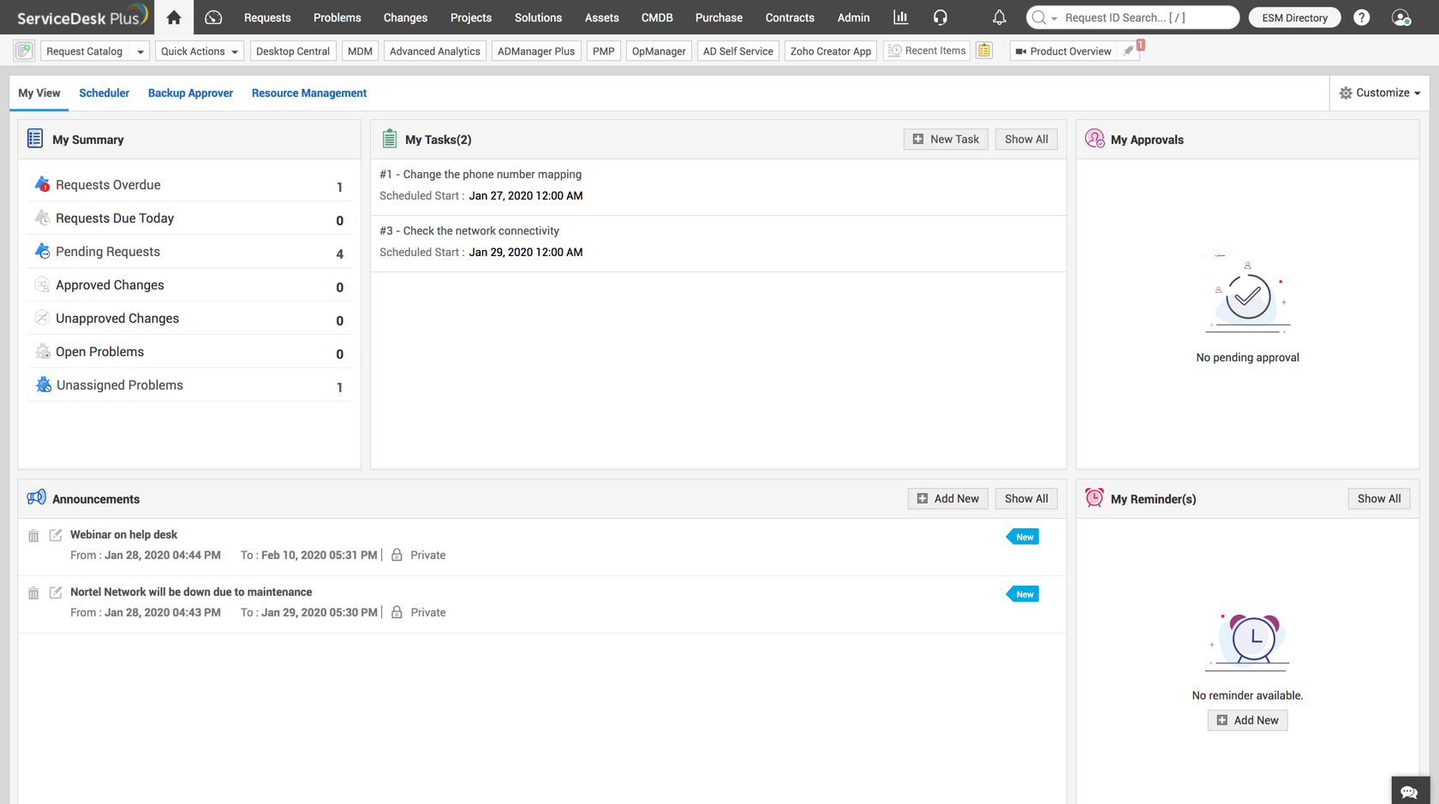The width and height of the screenshot is (1439, 804).
Task: Open the user profile avatar icon
Action: click(x=1400, y=17)
